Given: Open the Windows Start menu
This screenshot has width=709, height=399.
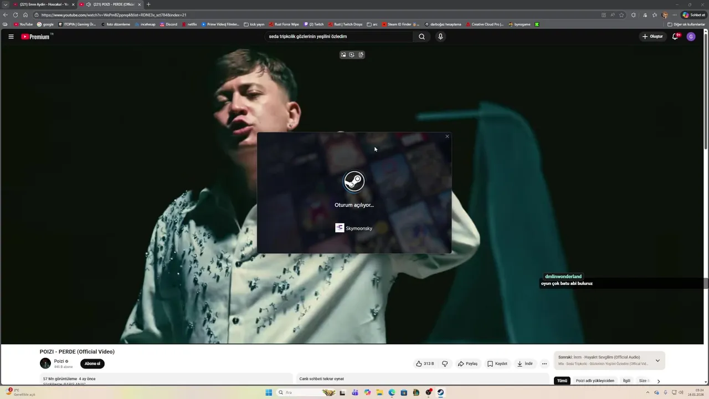Looking at the screenshot, I should [x=269, y=392].
